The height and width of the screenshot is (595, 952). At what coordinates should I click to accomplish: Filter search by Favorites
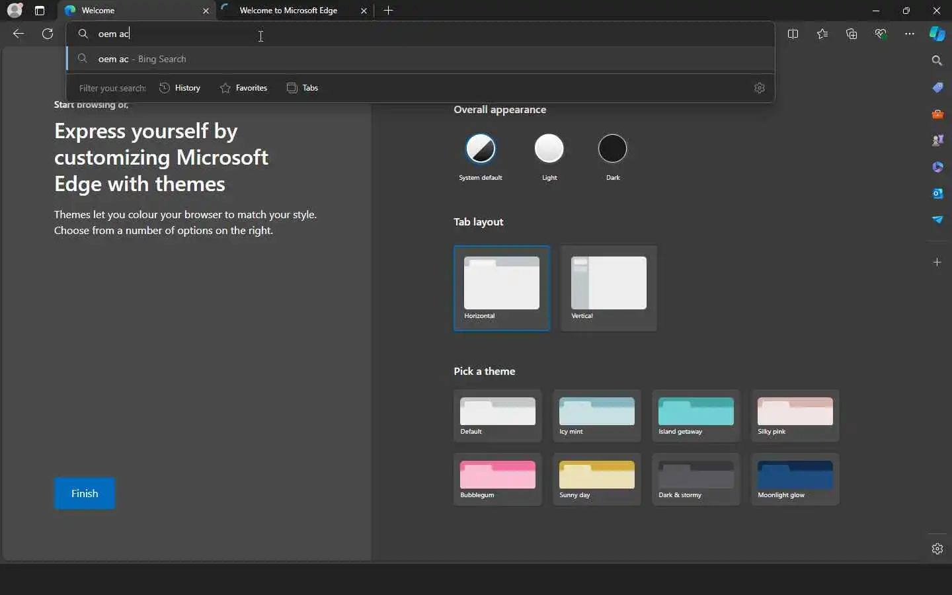tap(244, 88)
